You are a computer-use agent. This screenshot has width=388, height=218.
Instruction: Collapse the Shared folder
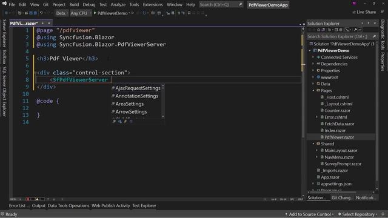click(313, 144)
